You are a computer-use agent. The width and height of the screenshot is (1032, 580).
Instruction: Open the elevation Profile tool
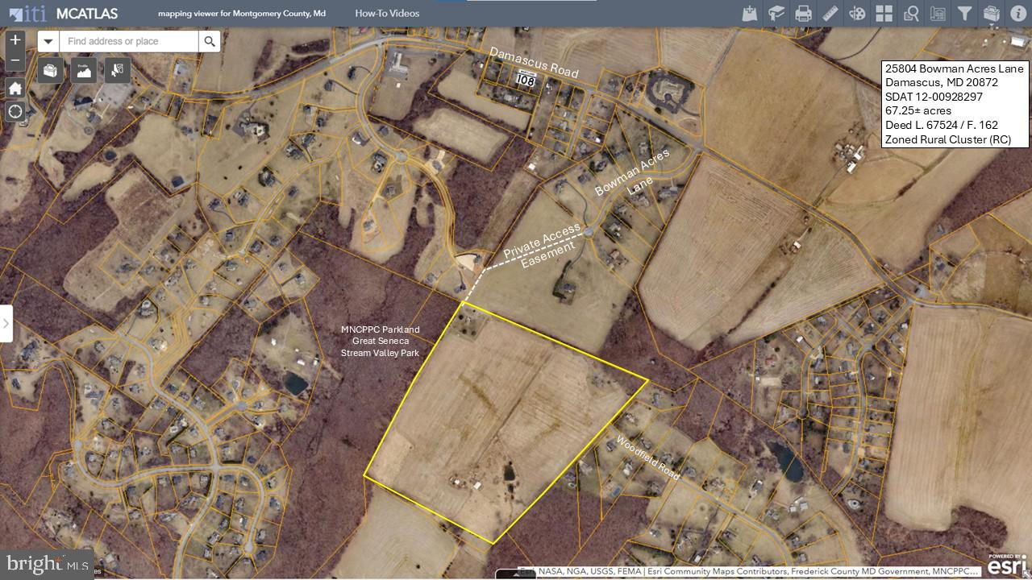point(84,70)
